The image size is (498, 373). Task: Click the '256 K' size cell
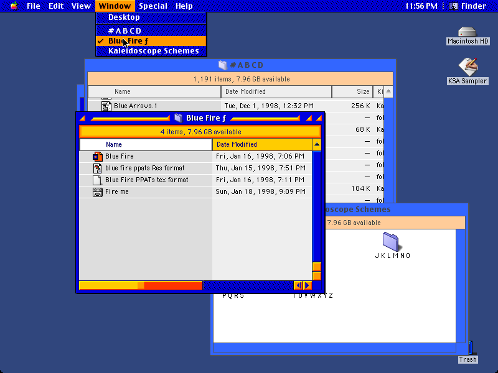coord(360,106)
